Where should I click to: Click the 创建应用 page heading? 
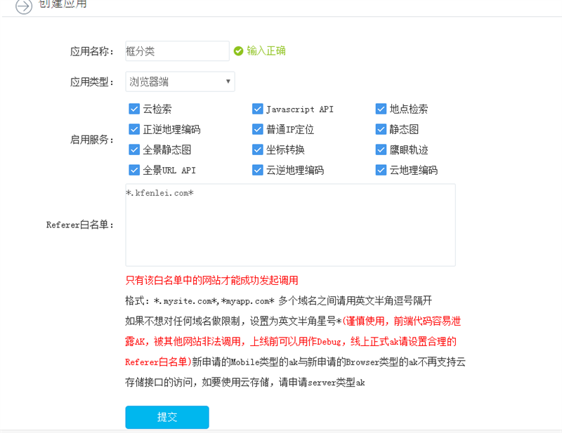coord(63,4)
